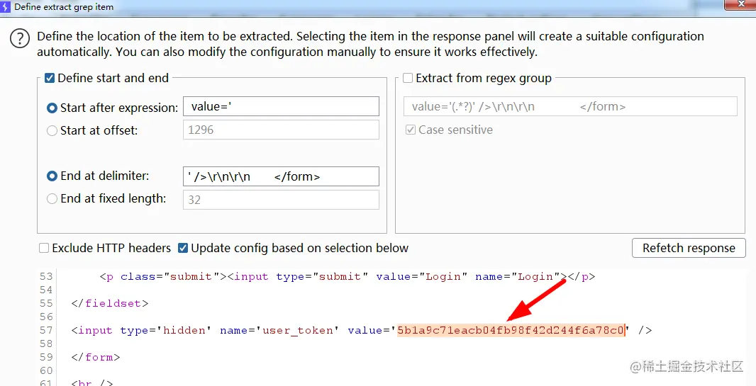Click line number 57 in the gutter

pos(46,330)
